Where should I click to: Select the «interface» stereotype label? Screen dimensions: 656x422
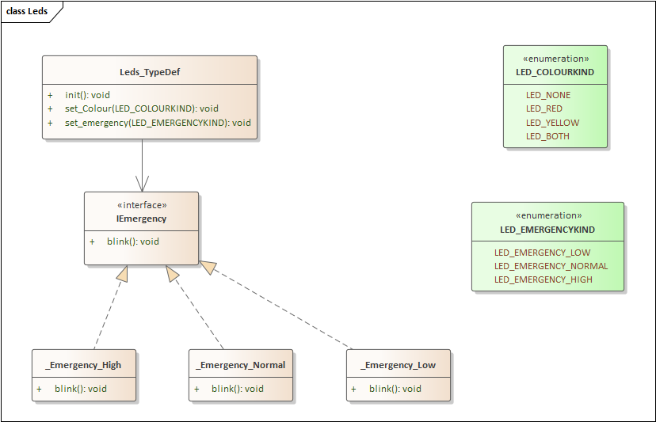point(142,205)
